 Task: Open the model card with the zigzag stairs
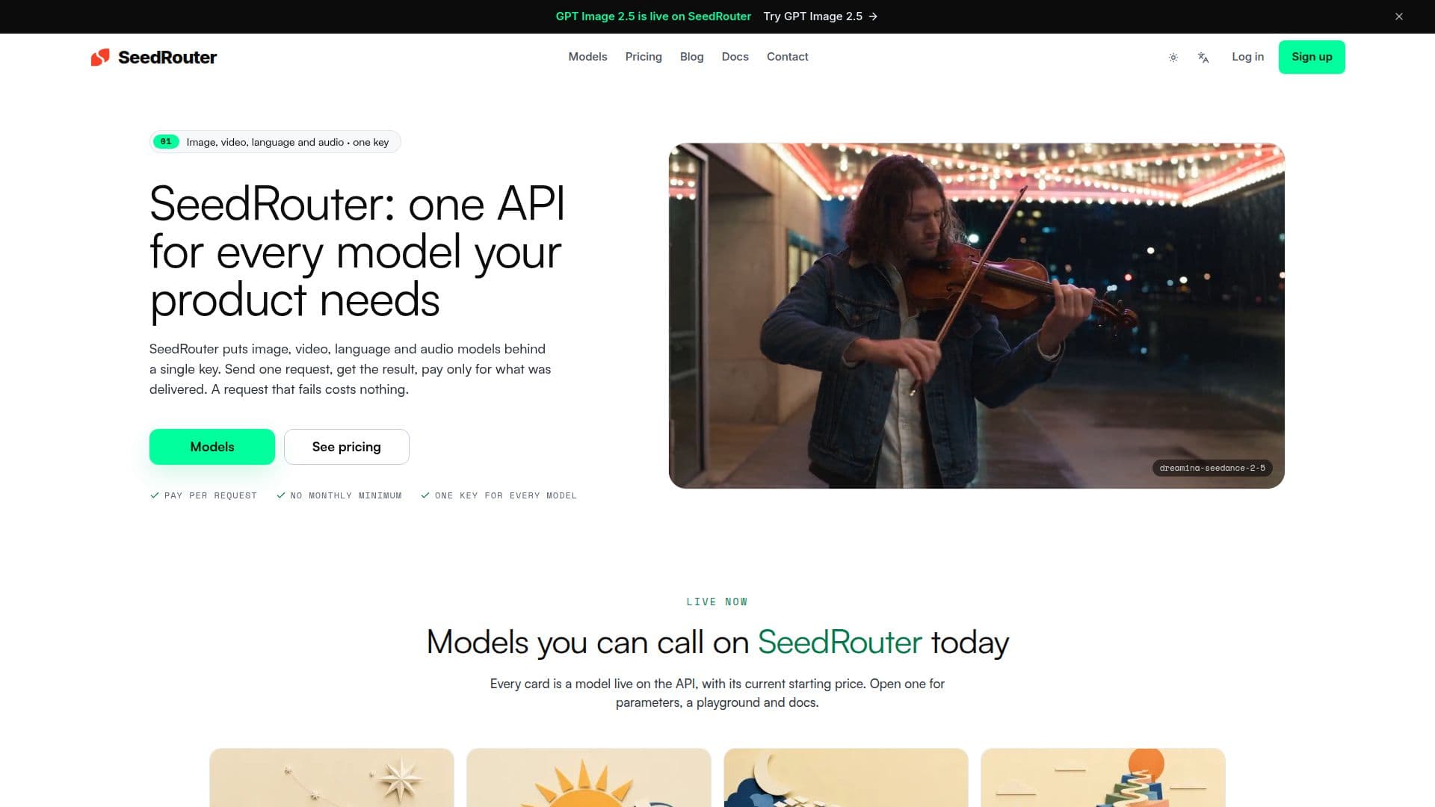click(1103, 778)
